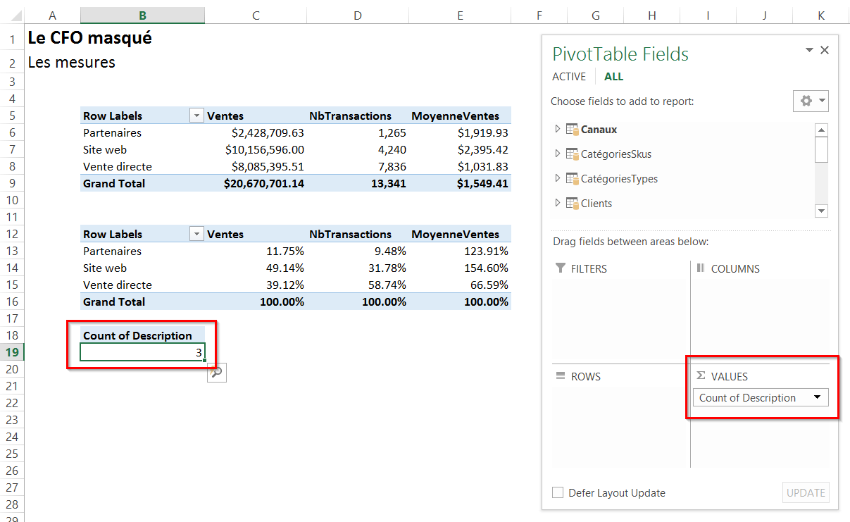Enable the Defer Layout Update checkbox
Viewport: 850px width, 522px height.
click(558, 493)
